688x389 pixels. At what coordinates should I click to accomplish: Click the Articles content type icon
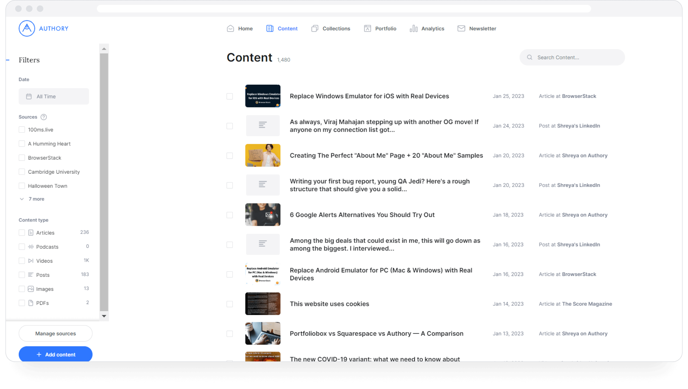point(31,233)
